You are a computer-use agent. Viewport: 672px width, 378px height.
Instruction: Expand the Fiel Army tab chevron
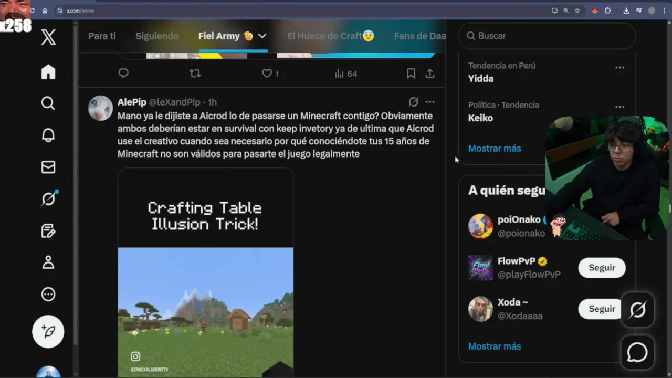(x=262, y=36)
